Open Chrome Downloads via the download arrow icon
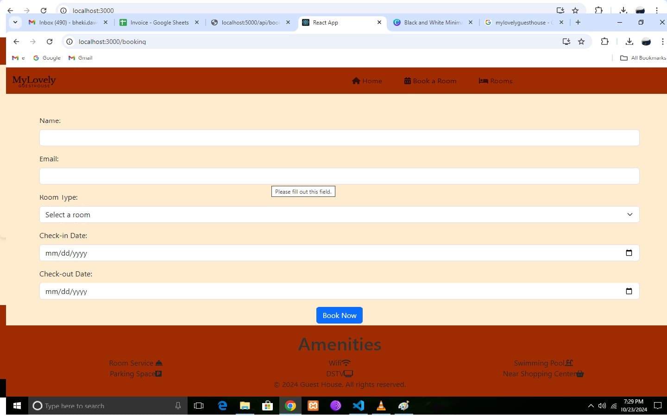 (x=629, y=42)
